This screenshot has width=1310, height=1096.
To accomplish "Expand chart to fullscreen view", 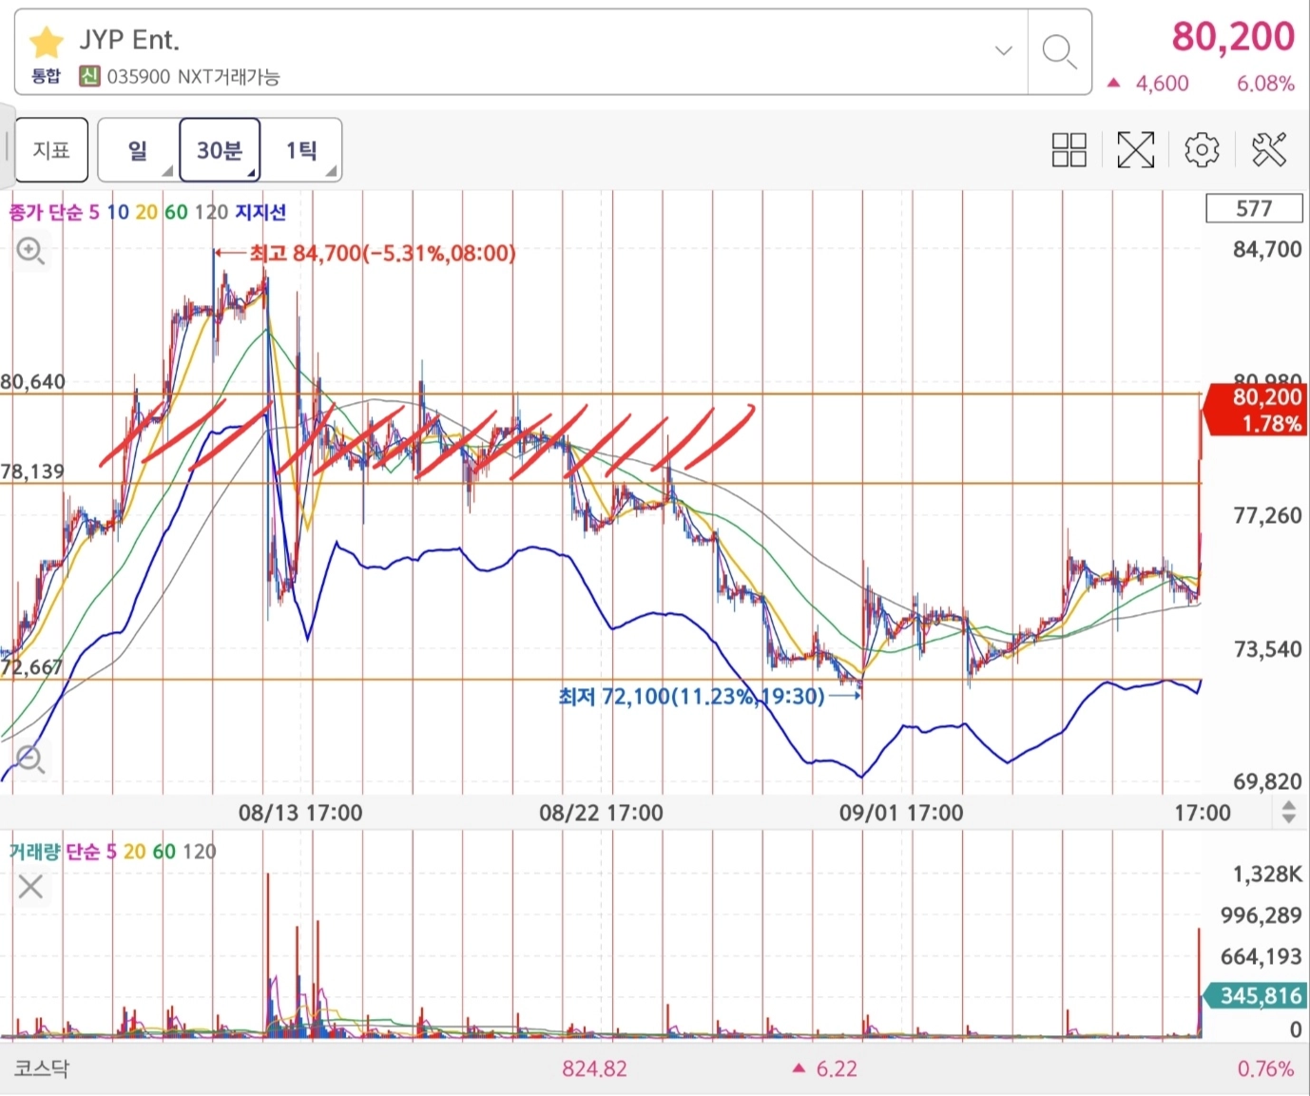I will pyautogui.click(x=1135, y=150).
